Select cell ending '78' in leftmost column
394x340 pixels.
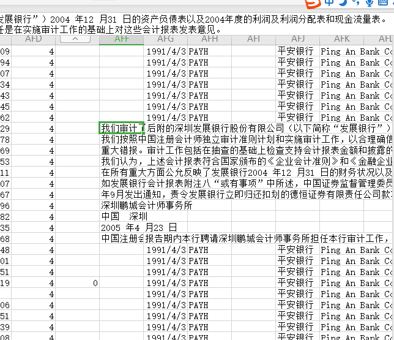(x=6, y=139)
